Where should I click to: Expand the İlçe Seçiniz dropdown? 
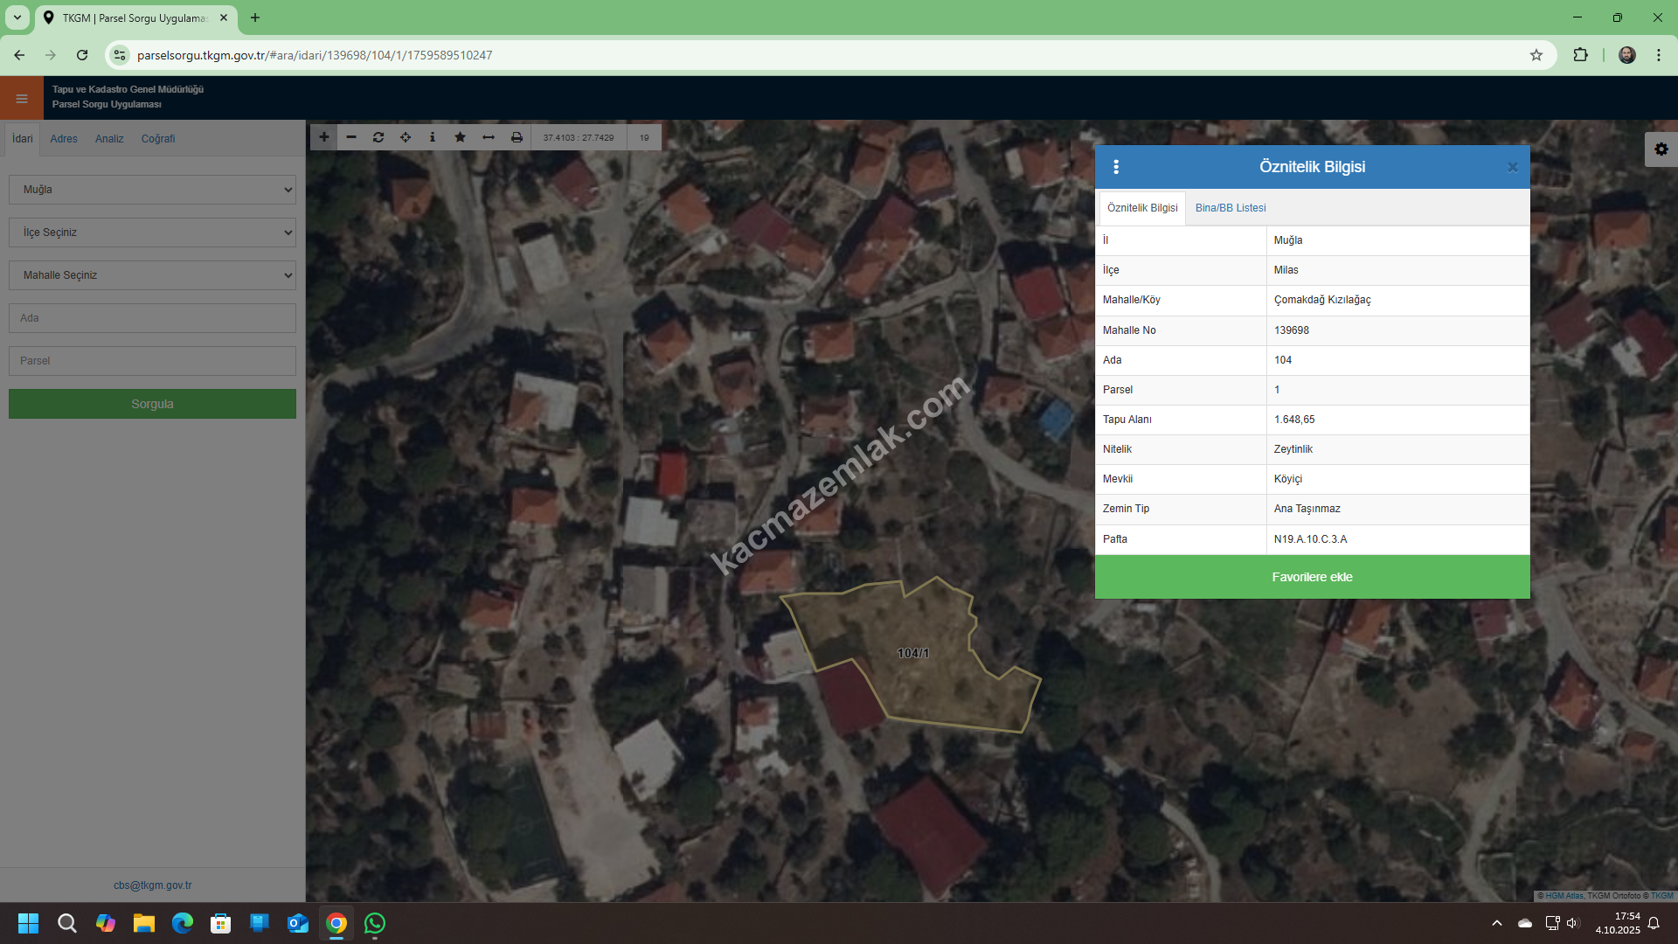[x=152, y=233]
